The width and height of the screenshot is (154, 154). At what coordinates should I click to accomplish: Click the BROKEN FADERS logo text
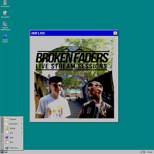click(72, 58)
